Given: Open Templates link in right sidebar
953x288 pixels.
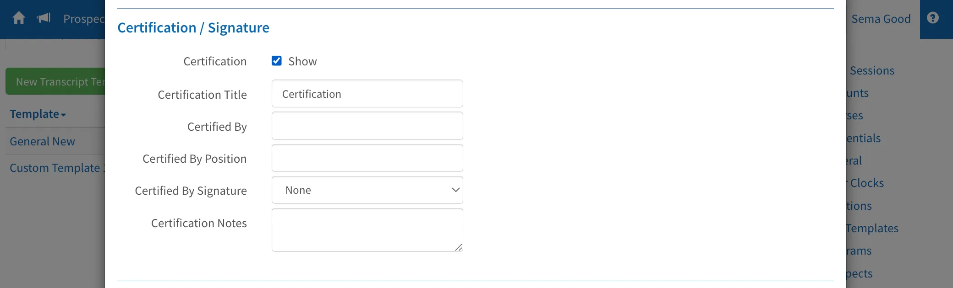Looking at the screenshot, I should pos(872,228).
